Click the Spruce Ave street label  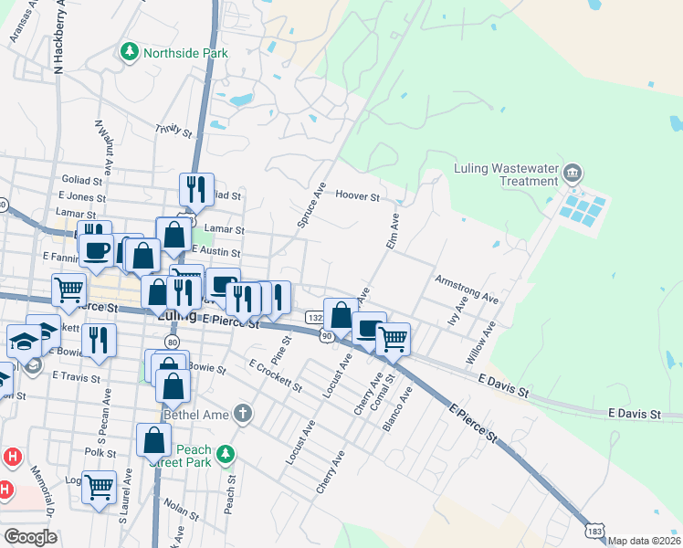[311, 205]
